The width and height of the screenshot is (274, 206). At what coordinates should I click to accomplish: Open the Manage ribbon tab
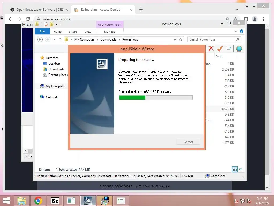coord(110,32)
